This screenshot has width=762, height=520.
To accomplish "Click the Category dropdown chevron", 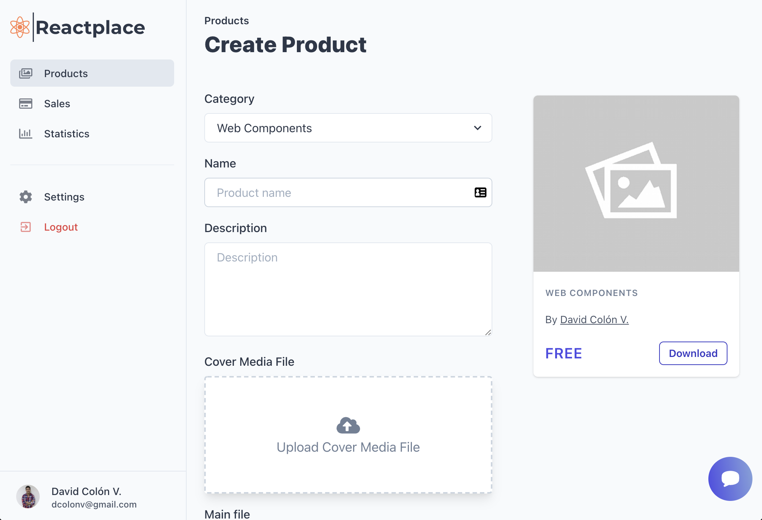I will (x=478, y=128).
